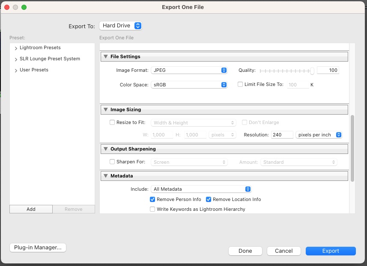
Task: Collapse the File Settings section triangle
Action: click(x=106, y=56)
